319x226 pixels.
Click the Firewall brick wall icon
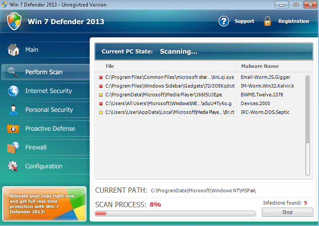tap(13, 148)
